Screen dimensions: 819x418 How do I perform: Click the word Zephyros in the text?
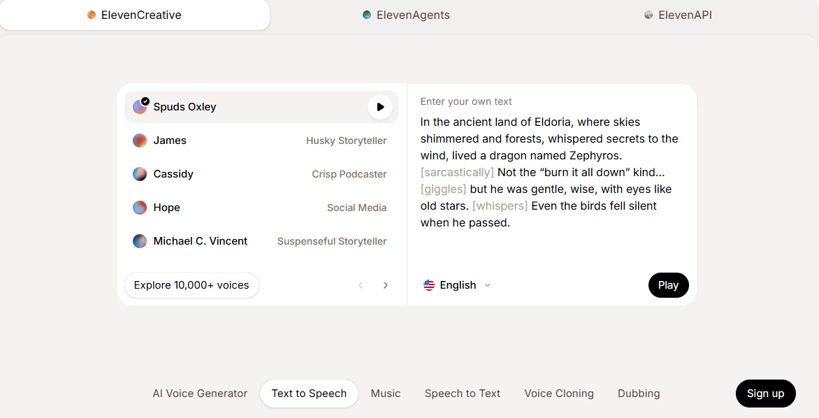(595, 156)
